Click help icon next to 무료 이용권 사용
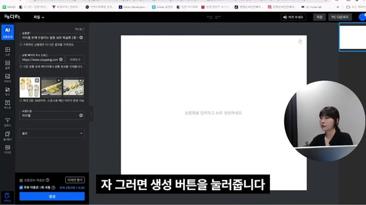This screenshot has height=205, width=366. pyautogui.click(x=53, y=187)
